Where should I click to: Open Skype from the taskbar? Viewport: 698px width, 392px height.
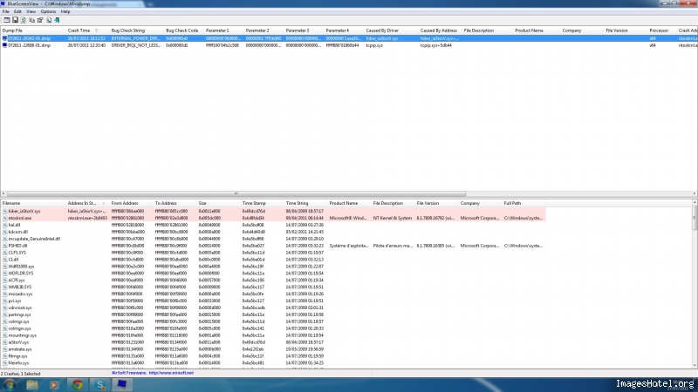(x=99, y=385)
